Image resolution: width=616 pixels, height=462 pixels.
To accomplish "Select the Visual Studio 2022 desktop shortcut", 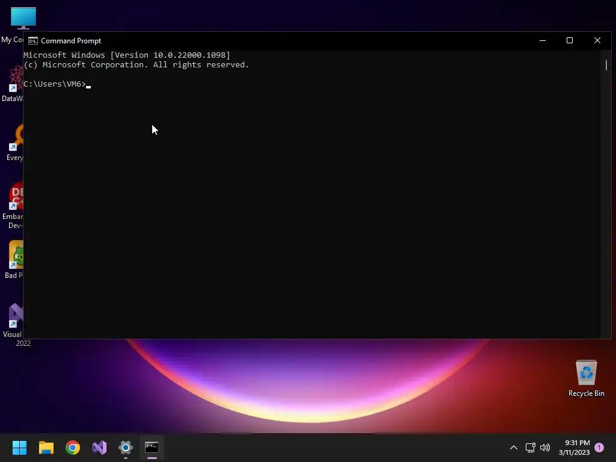I will pos(16,325).
